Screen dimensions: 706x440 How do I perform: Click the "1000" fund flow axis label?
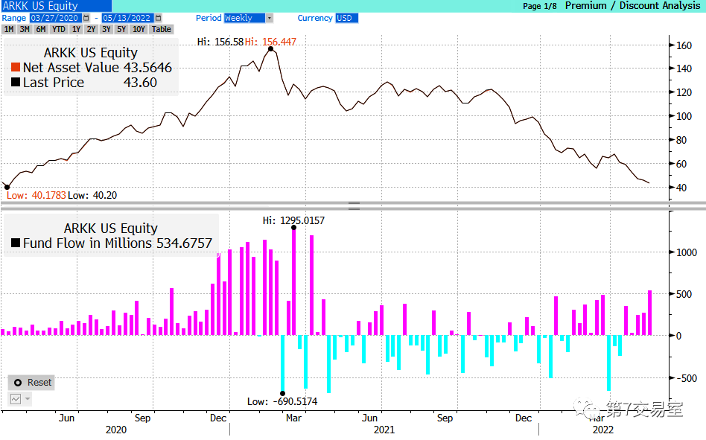pyautogui.click(x=687, y=252)
